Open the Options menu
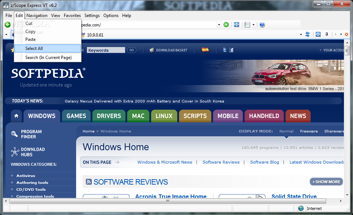353x215 pixels. click(x=111, y=16)
